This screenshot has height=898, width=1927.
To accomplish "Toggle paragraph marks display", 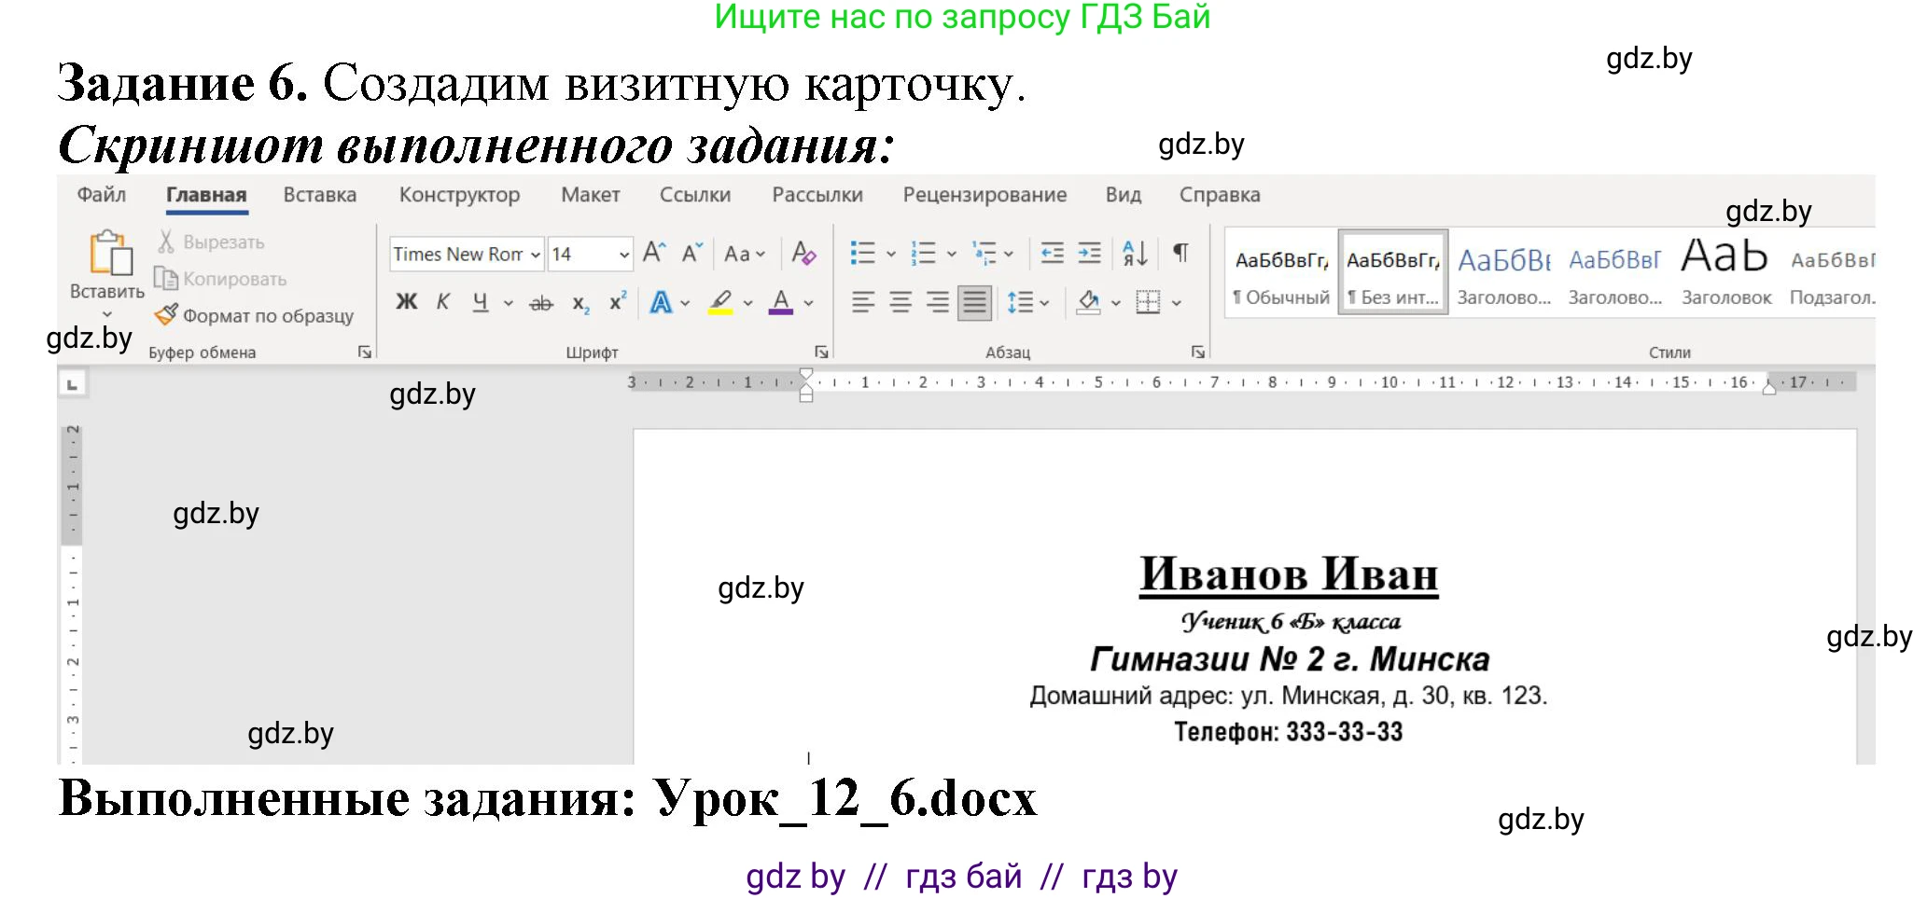I will (x=1180, y=253).
